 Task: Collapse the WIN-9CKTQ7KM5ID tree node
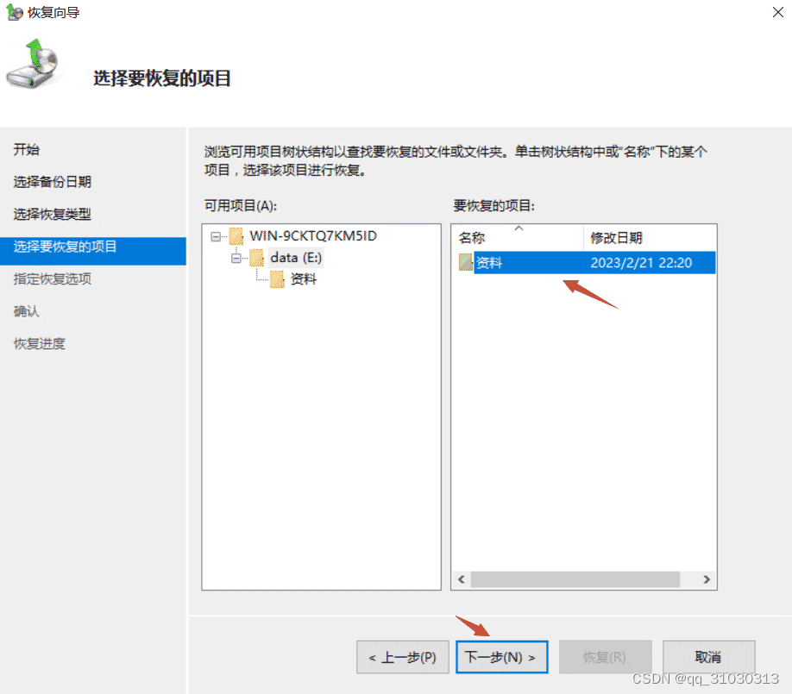(216, 236)
